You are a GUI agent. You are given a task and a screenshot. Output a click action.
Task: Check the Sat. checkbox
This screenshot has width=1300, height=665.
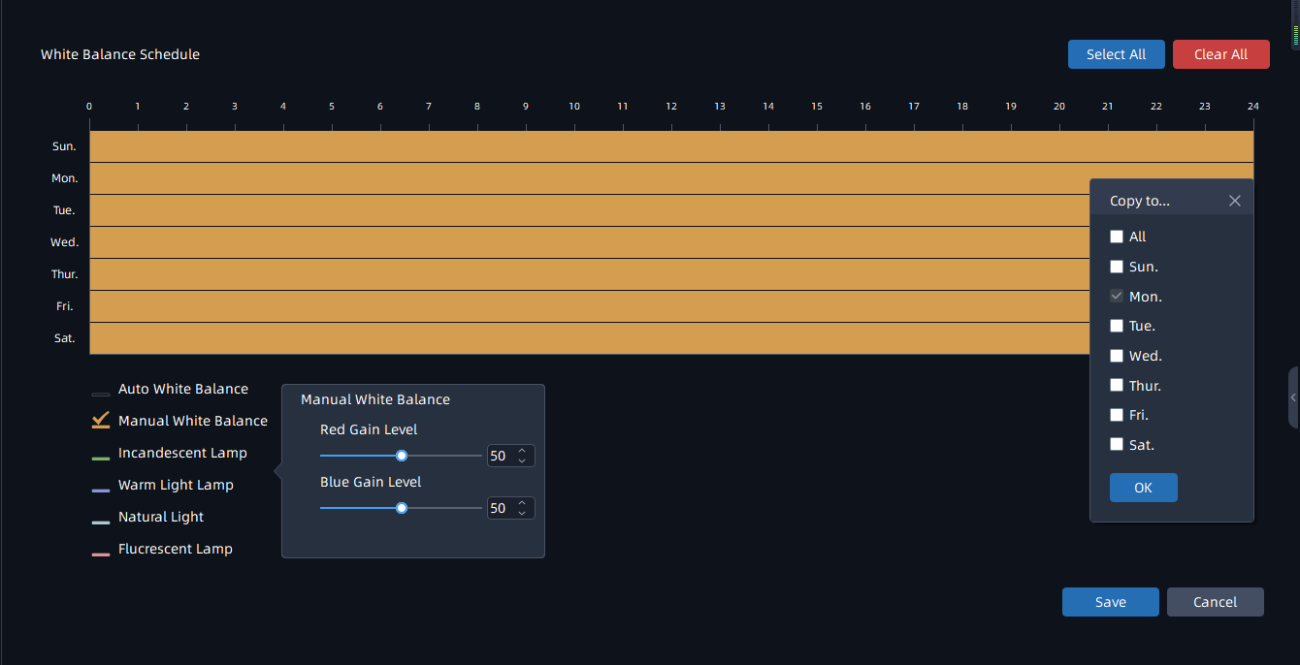1117,445
